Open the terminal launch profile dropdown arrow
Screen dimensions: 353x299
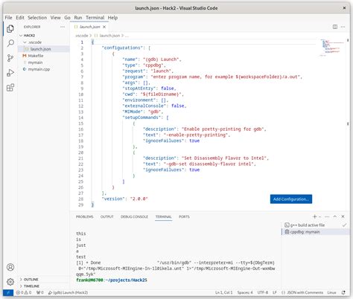click(x=319, y=216)
